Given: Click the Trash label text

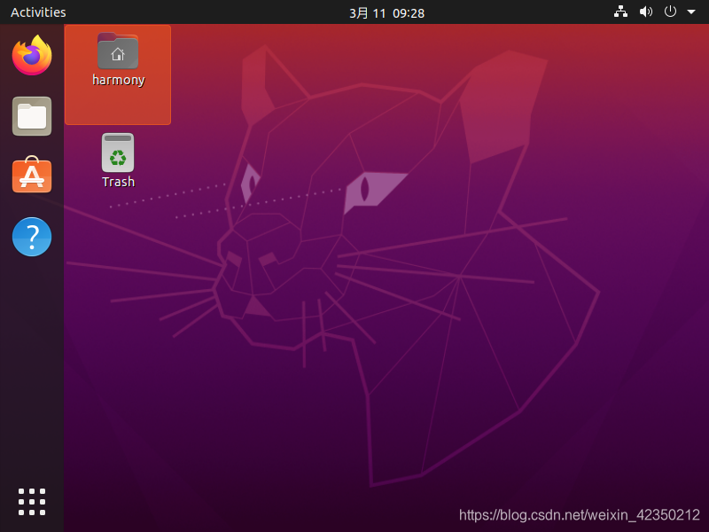Looking at the screenshot, I should click(119, 182).
